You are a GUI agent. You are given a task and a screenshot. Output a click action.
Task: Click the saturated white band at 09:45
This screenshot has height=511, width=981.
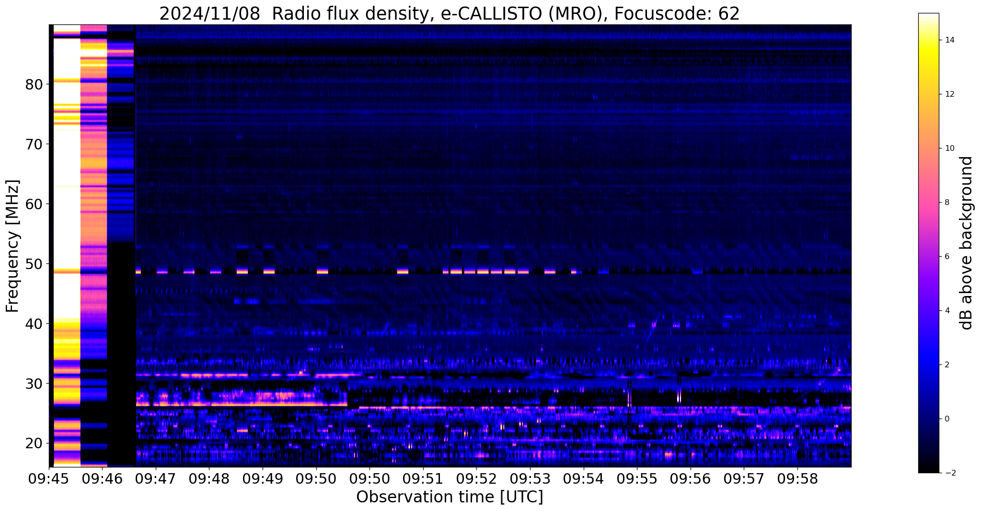click(x=67, y=172)
